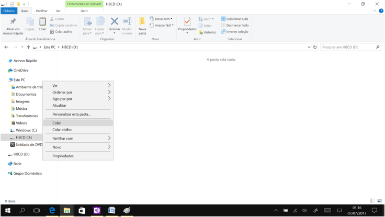Viewport: 385px width, 217px height.
Task: Click Afixar em Acesso Rápido pin icon
Action: [x=13, y=22]
